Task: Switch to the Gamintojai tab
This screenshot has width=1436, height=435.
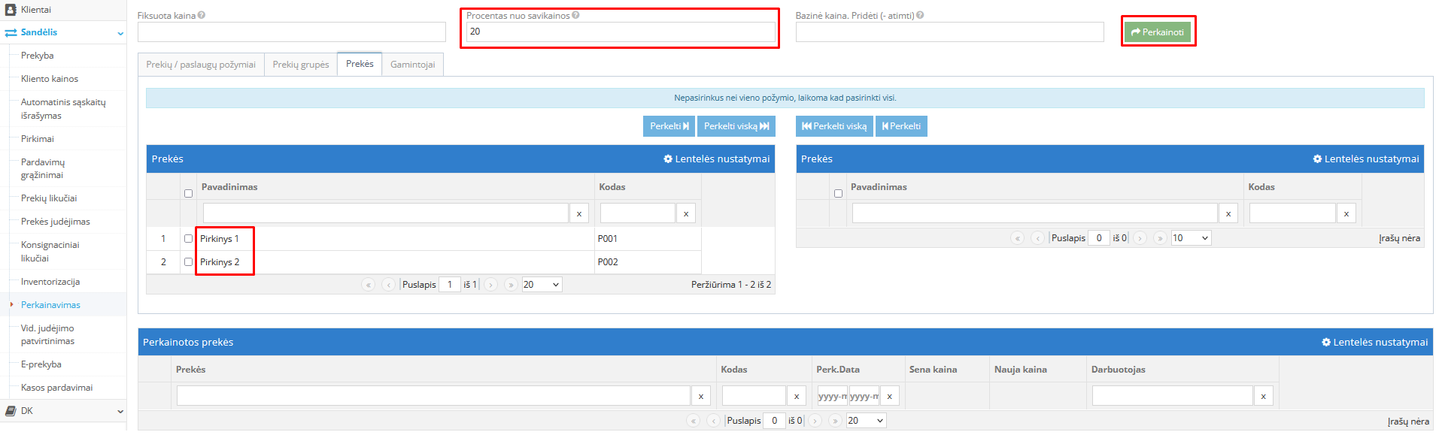Action: [412, 65]
